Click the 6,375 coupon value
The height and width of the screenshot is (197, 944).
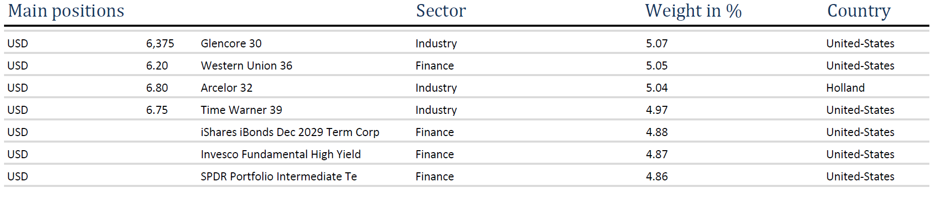[160, 44]
